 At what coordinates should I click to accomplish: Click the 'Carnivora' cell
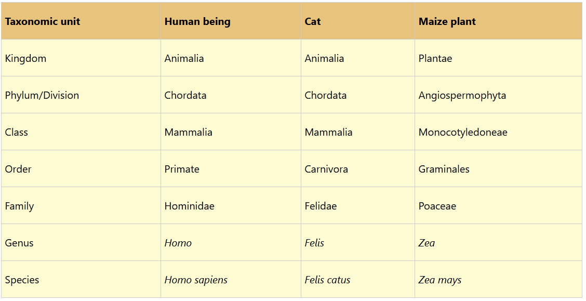[326, 169]
